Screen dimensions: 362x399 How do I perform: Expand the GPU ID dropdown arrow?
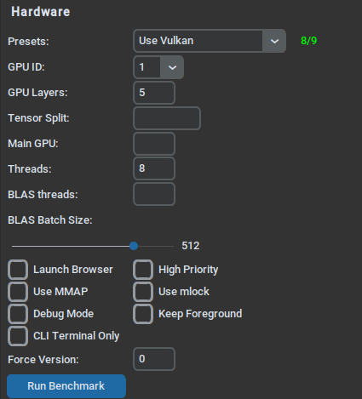pos(172,67)
